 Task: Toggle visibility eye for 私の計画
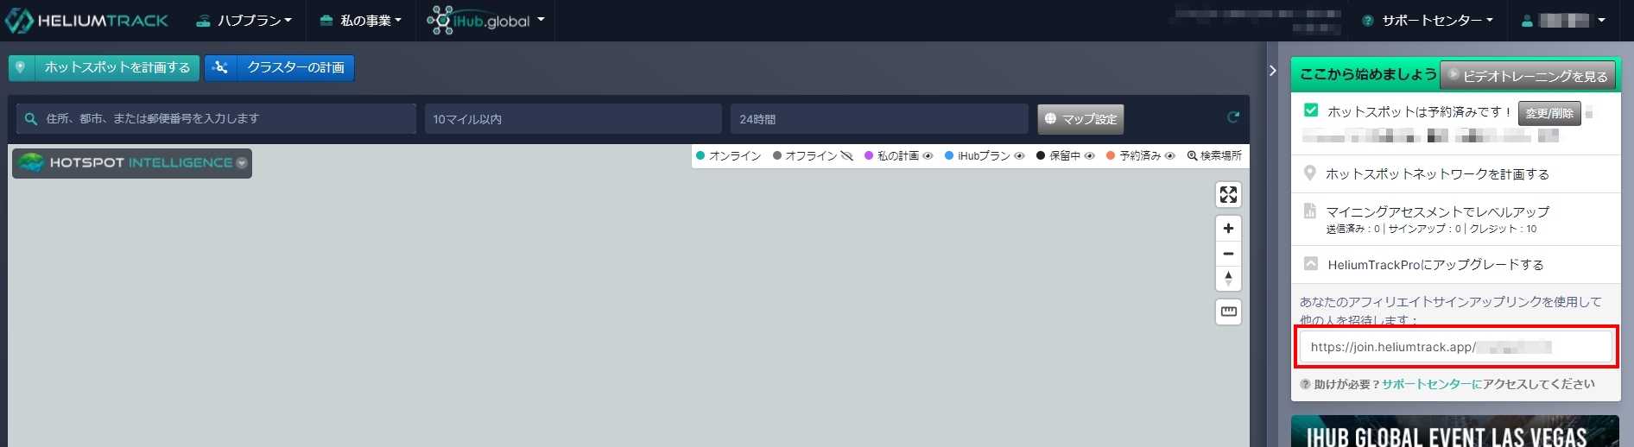[x=928, y=156]
